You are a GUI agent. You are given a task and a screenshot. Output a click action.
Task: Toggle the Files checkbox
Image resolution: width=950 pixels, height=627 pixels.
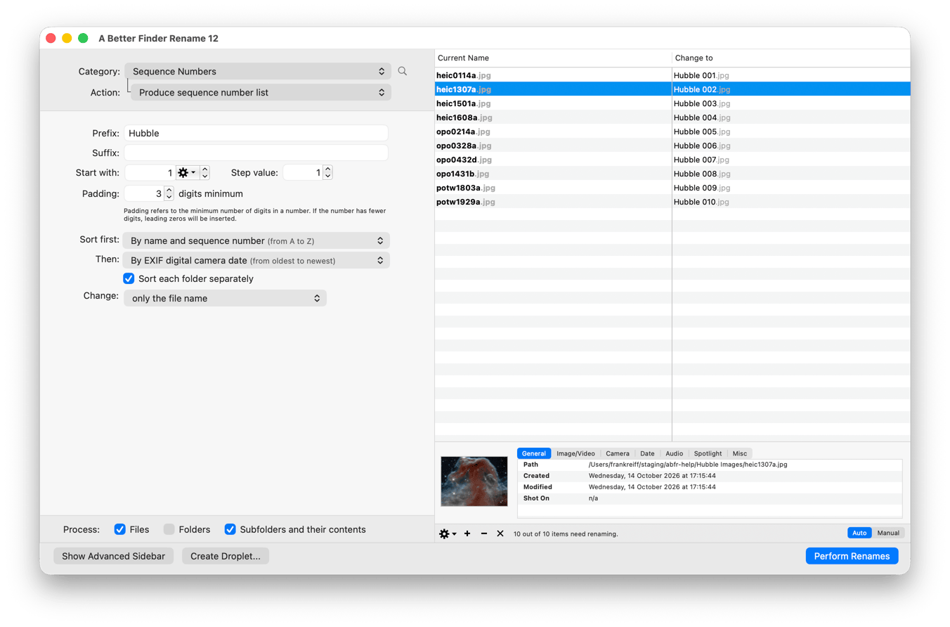pyautogui.click(x=120, y=529)
